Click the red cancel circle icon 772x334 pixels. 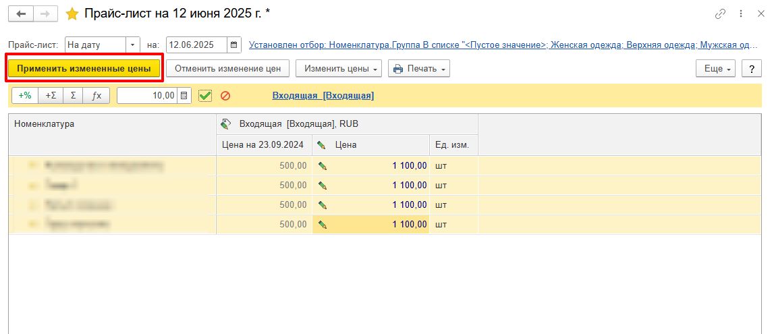225,96
